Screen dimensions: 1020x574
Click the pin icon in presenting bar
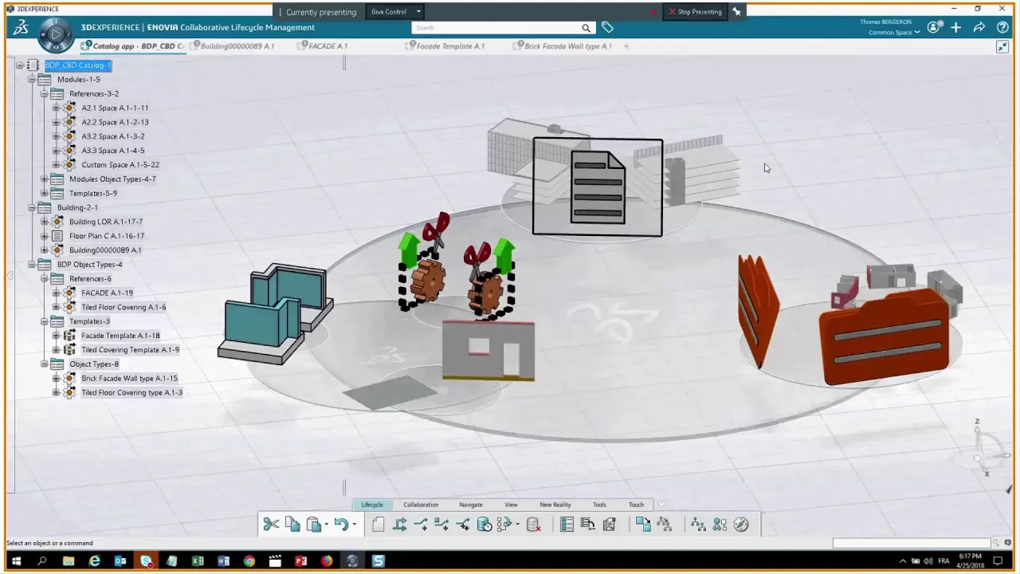point(737,11)
